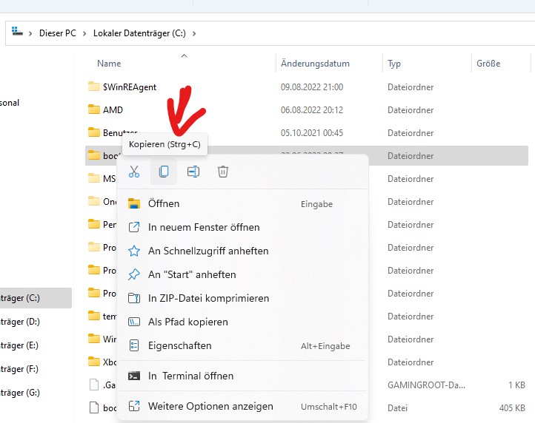
Task: Pick An "Start" anheften entry
Action: tap(242, 274)
